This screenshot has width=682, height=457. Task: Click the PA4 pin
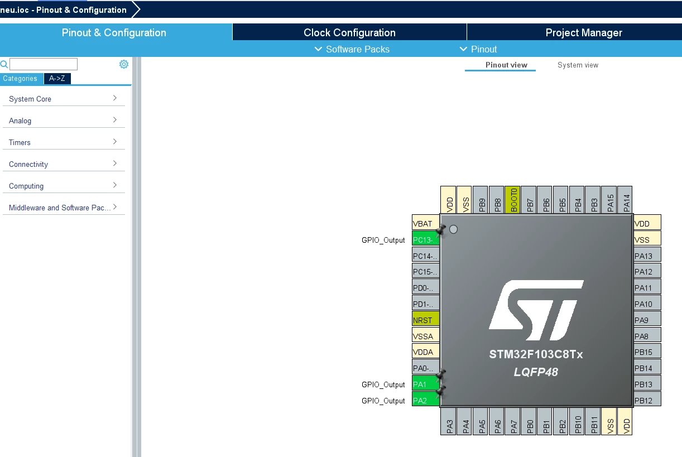[464, 421]
